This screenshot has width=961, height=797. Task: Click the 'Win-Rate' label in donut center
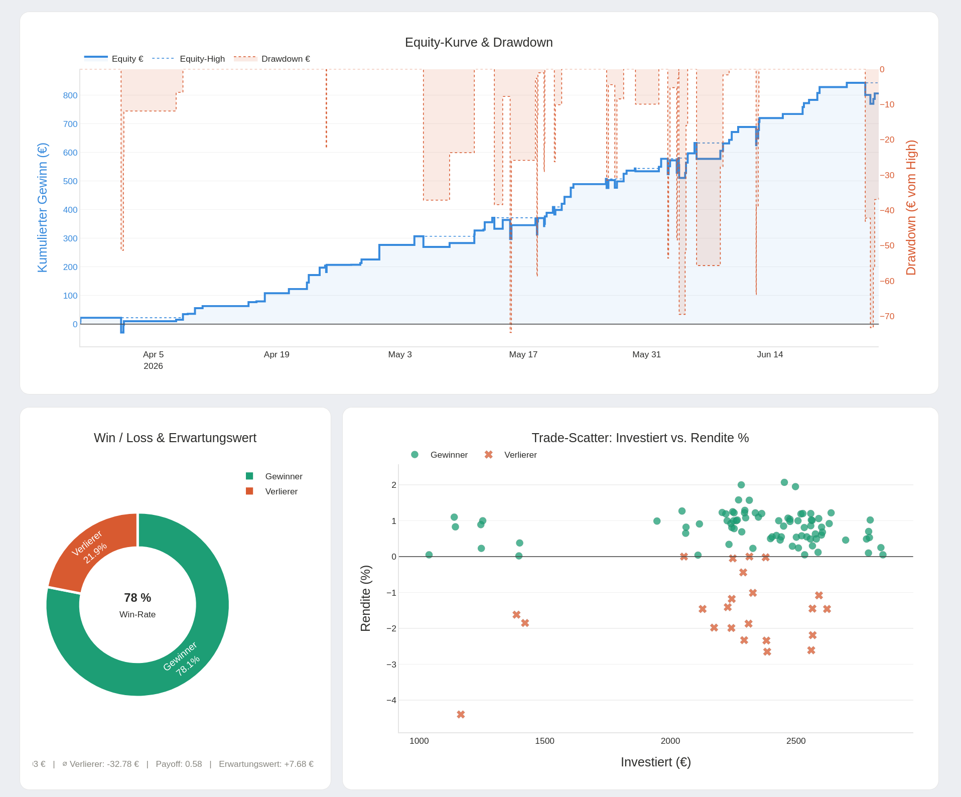coord(138,614)
